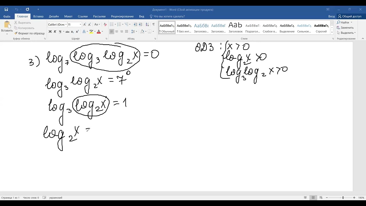Click the Superscript x² icon
Screen dimensions: 366x206
point(77,31)
